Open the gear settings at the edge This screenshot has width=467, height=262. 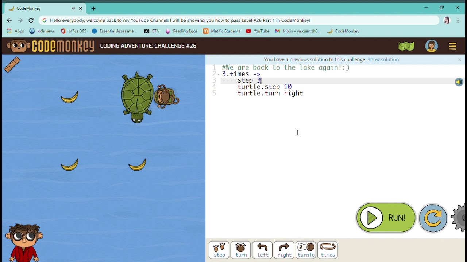(459, 218)
